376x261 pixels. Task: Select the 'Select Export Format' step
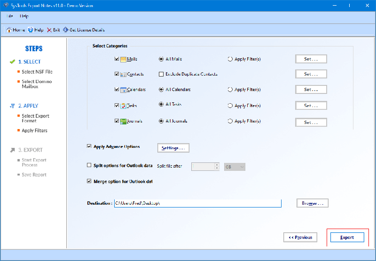point(36,118)
